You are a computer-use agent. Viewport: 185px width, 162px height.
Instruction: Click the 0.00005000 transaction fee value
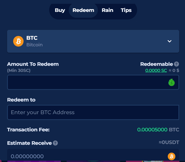(152, 130)
